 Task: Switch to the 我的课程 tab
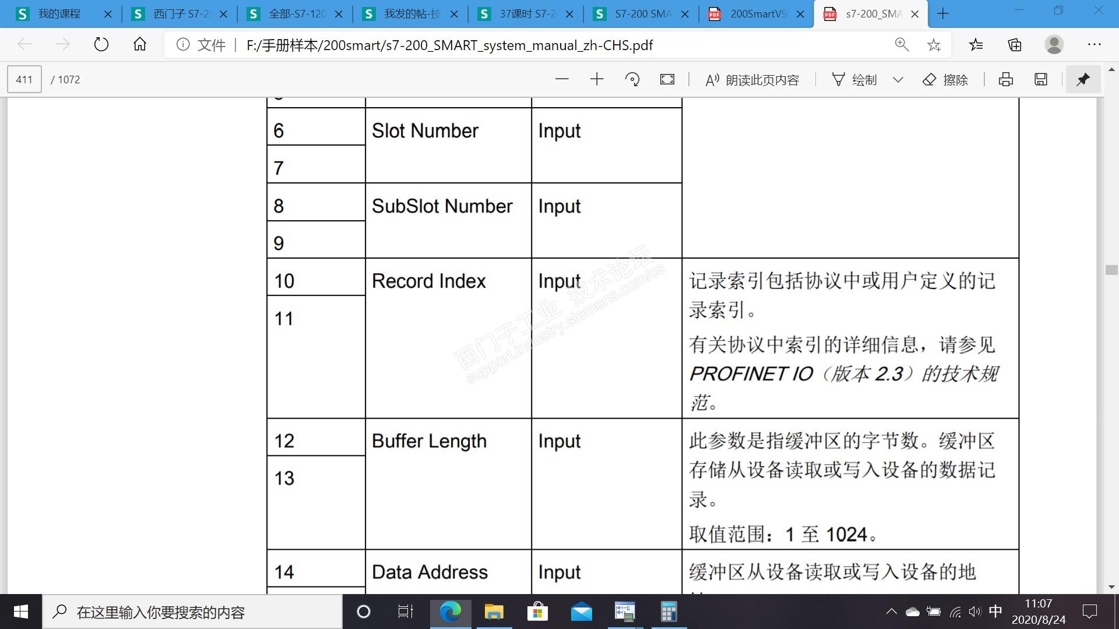58,14
